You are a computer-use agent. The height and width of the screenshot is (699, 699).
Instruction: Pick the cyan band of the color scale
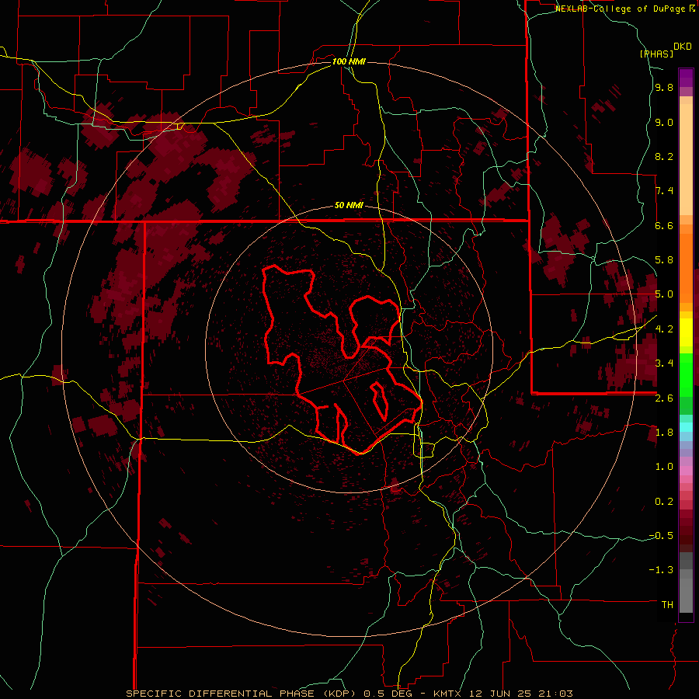tap(686, 427)
